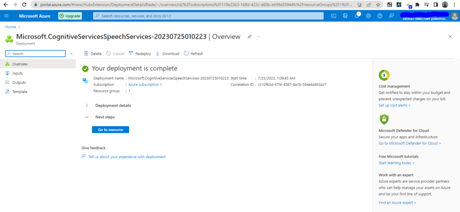This screenshot has width=460, height=212.
Task: Reload the page in the browser
Action: click(24, 4)
